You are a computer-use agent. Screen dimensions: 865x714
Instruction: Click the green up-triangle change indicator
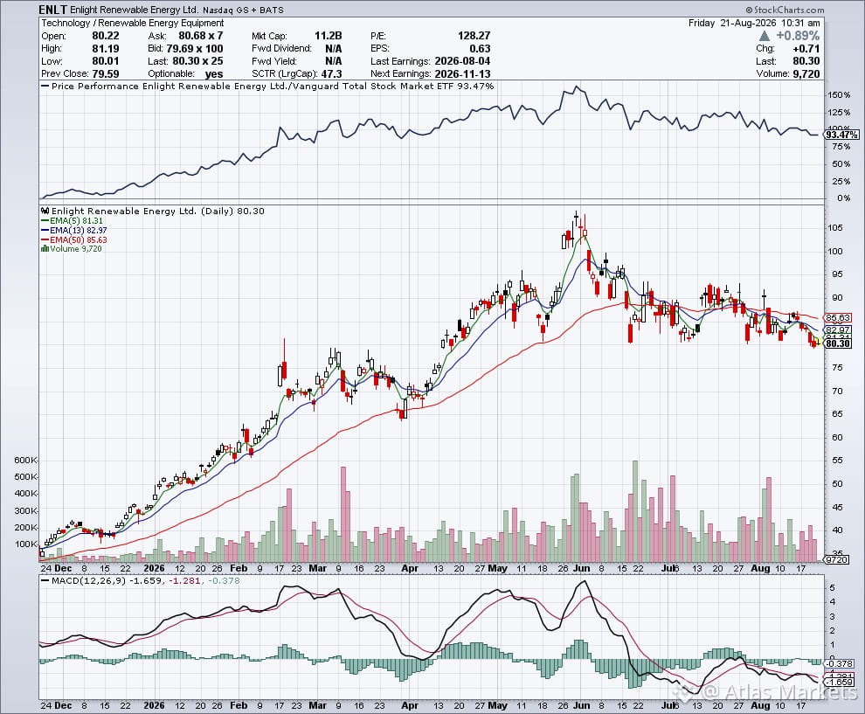coord(765,36)
